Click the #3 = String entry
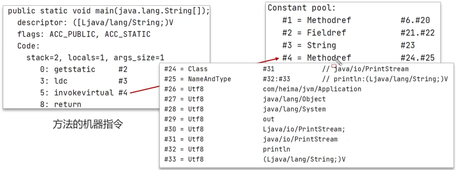Viewport: 456px width, 170px height. (309, 45)
